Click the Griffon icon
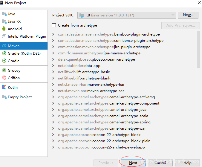The height and width of the screenshot is (167, 202). [4, 78]
